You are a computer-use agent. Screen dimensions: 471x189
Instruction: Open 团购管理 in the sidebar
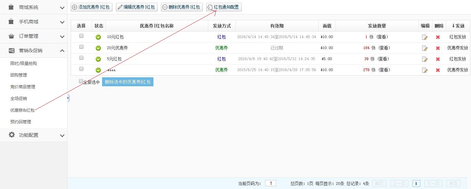tap(19, 75)
